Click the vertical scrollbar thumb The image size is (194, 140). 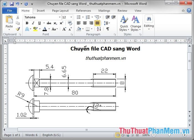coord(189,61)
